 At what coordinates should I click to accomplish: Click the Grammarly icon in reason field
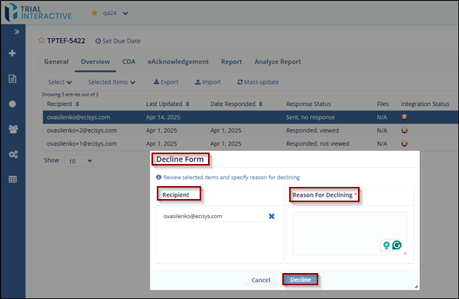(396, 245)
